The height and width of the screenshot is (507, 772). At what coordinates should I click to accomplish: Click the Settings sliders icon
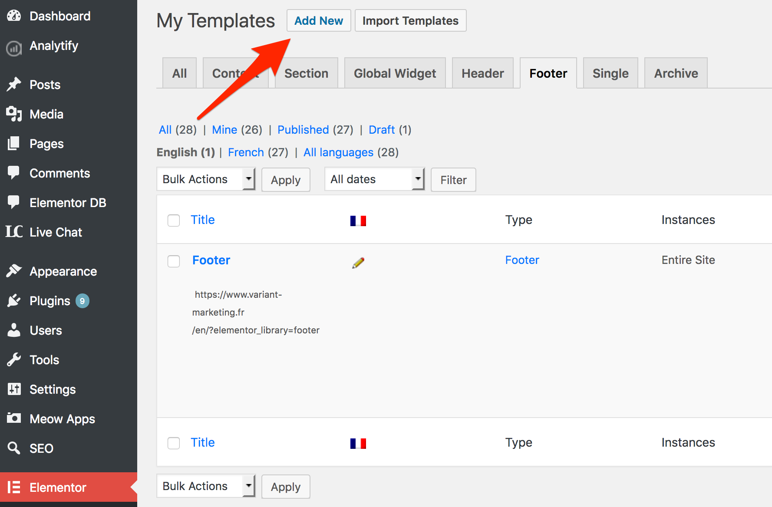14,389
